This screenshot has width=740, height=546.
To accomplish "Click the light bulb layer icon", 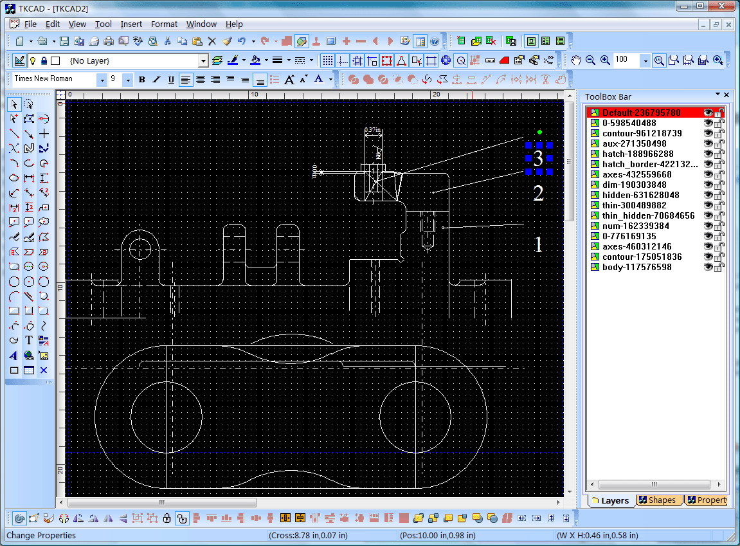I will 33,61.
